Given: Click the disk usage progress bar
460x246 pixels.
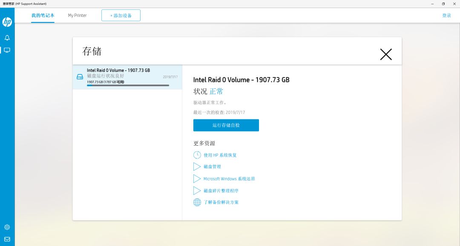Looking at the screenshot, I should coord(128,85).
